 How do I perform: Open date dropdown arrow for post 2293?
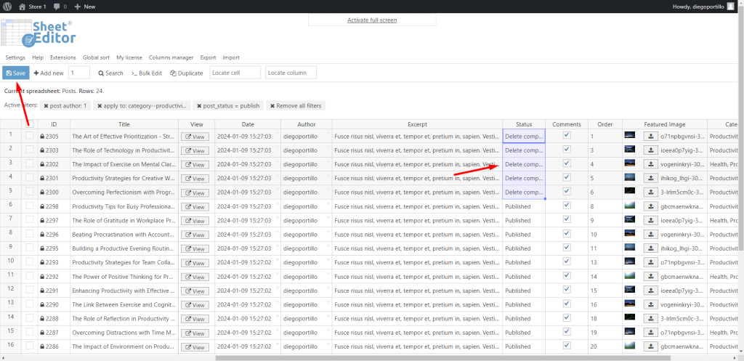277,259
